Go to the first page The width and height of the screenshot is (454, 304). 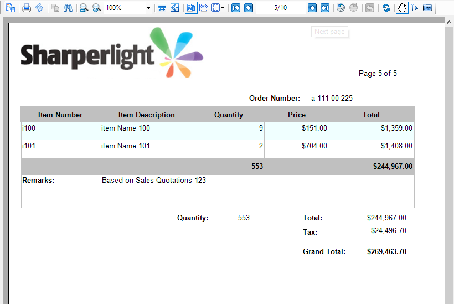[x=236, y=8]
